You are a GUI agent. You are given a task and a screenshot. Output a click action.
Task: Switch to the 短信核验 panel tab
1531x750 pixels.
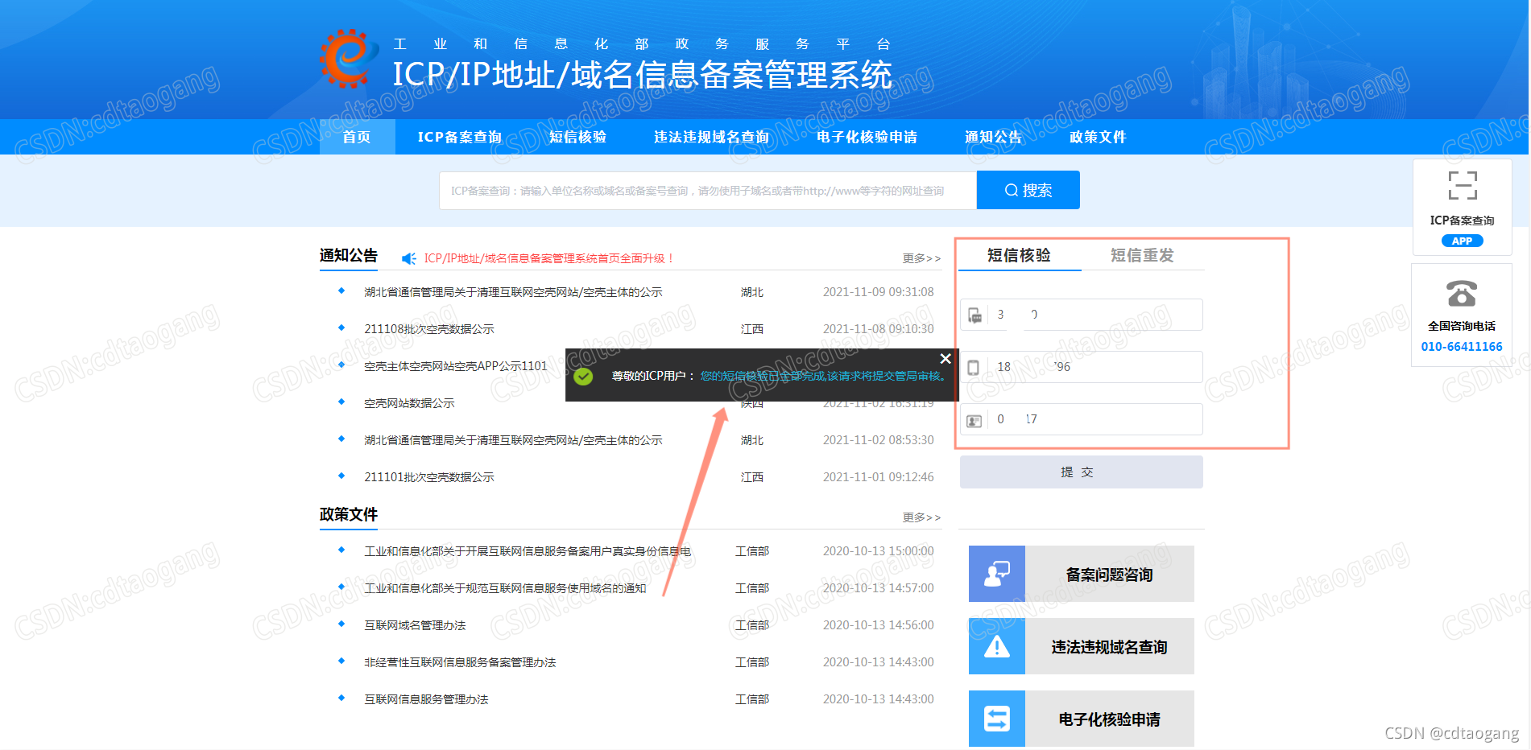click(x=1019, y=255)
